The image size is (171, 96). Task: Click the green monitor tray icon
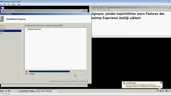(x=163, y=91)
